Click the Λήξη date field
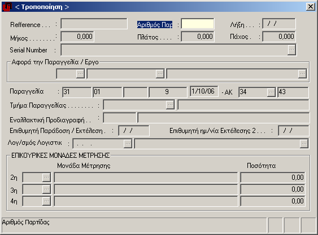This screenshot has height=235, width=318. 278,24
